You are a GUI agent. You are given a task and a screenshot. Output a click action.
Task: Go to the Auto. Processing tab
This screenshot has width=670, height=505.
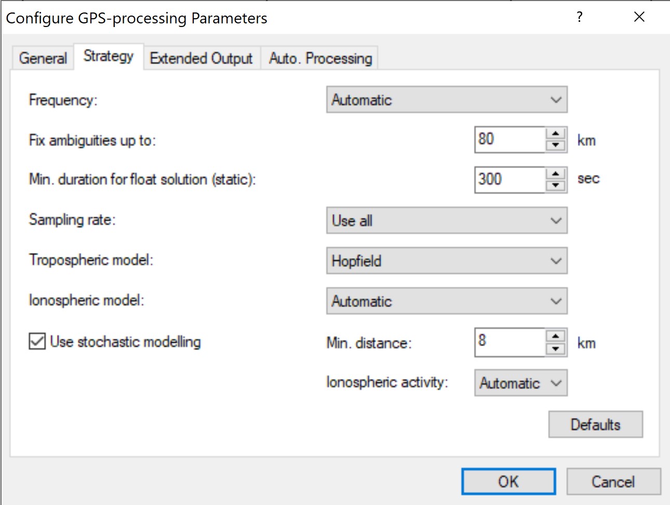320,58
